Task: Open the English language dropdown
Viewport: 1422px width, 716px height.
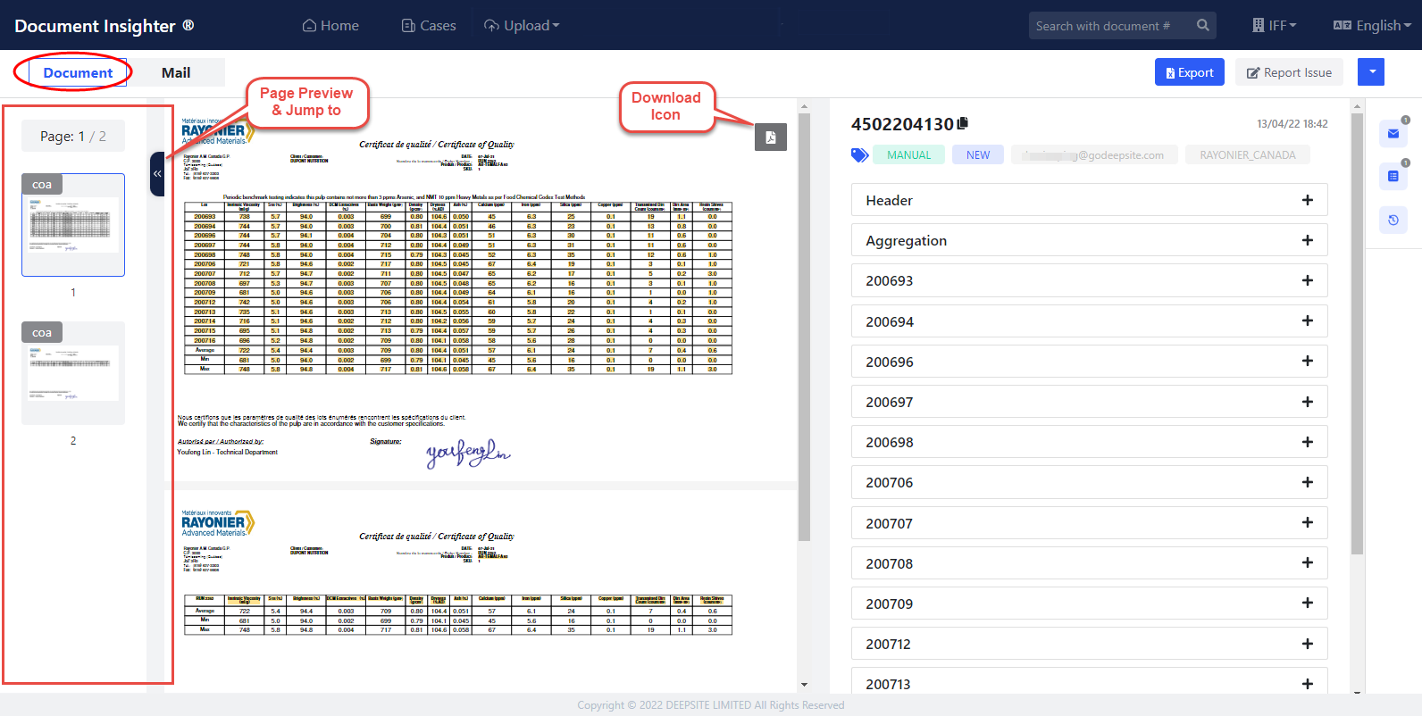Action: 1372,26
